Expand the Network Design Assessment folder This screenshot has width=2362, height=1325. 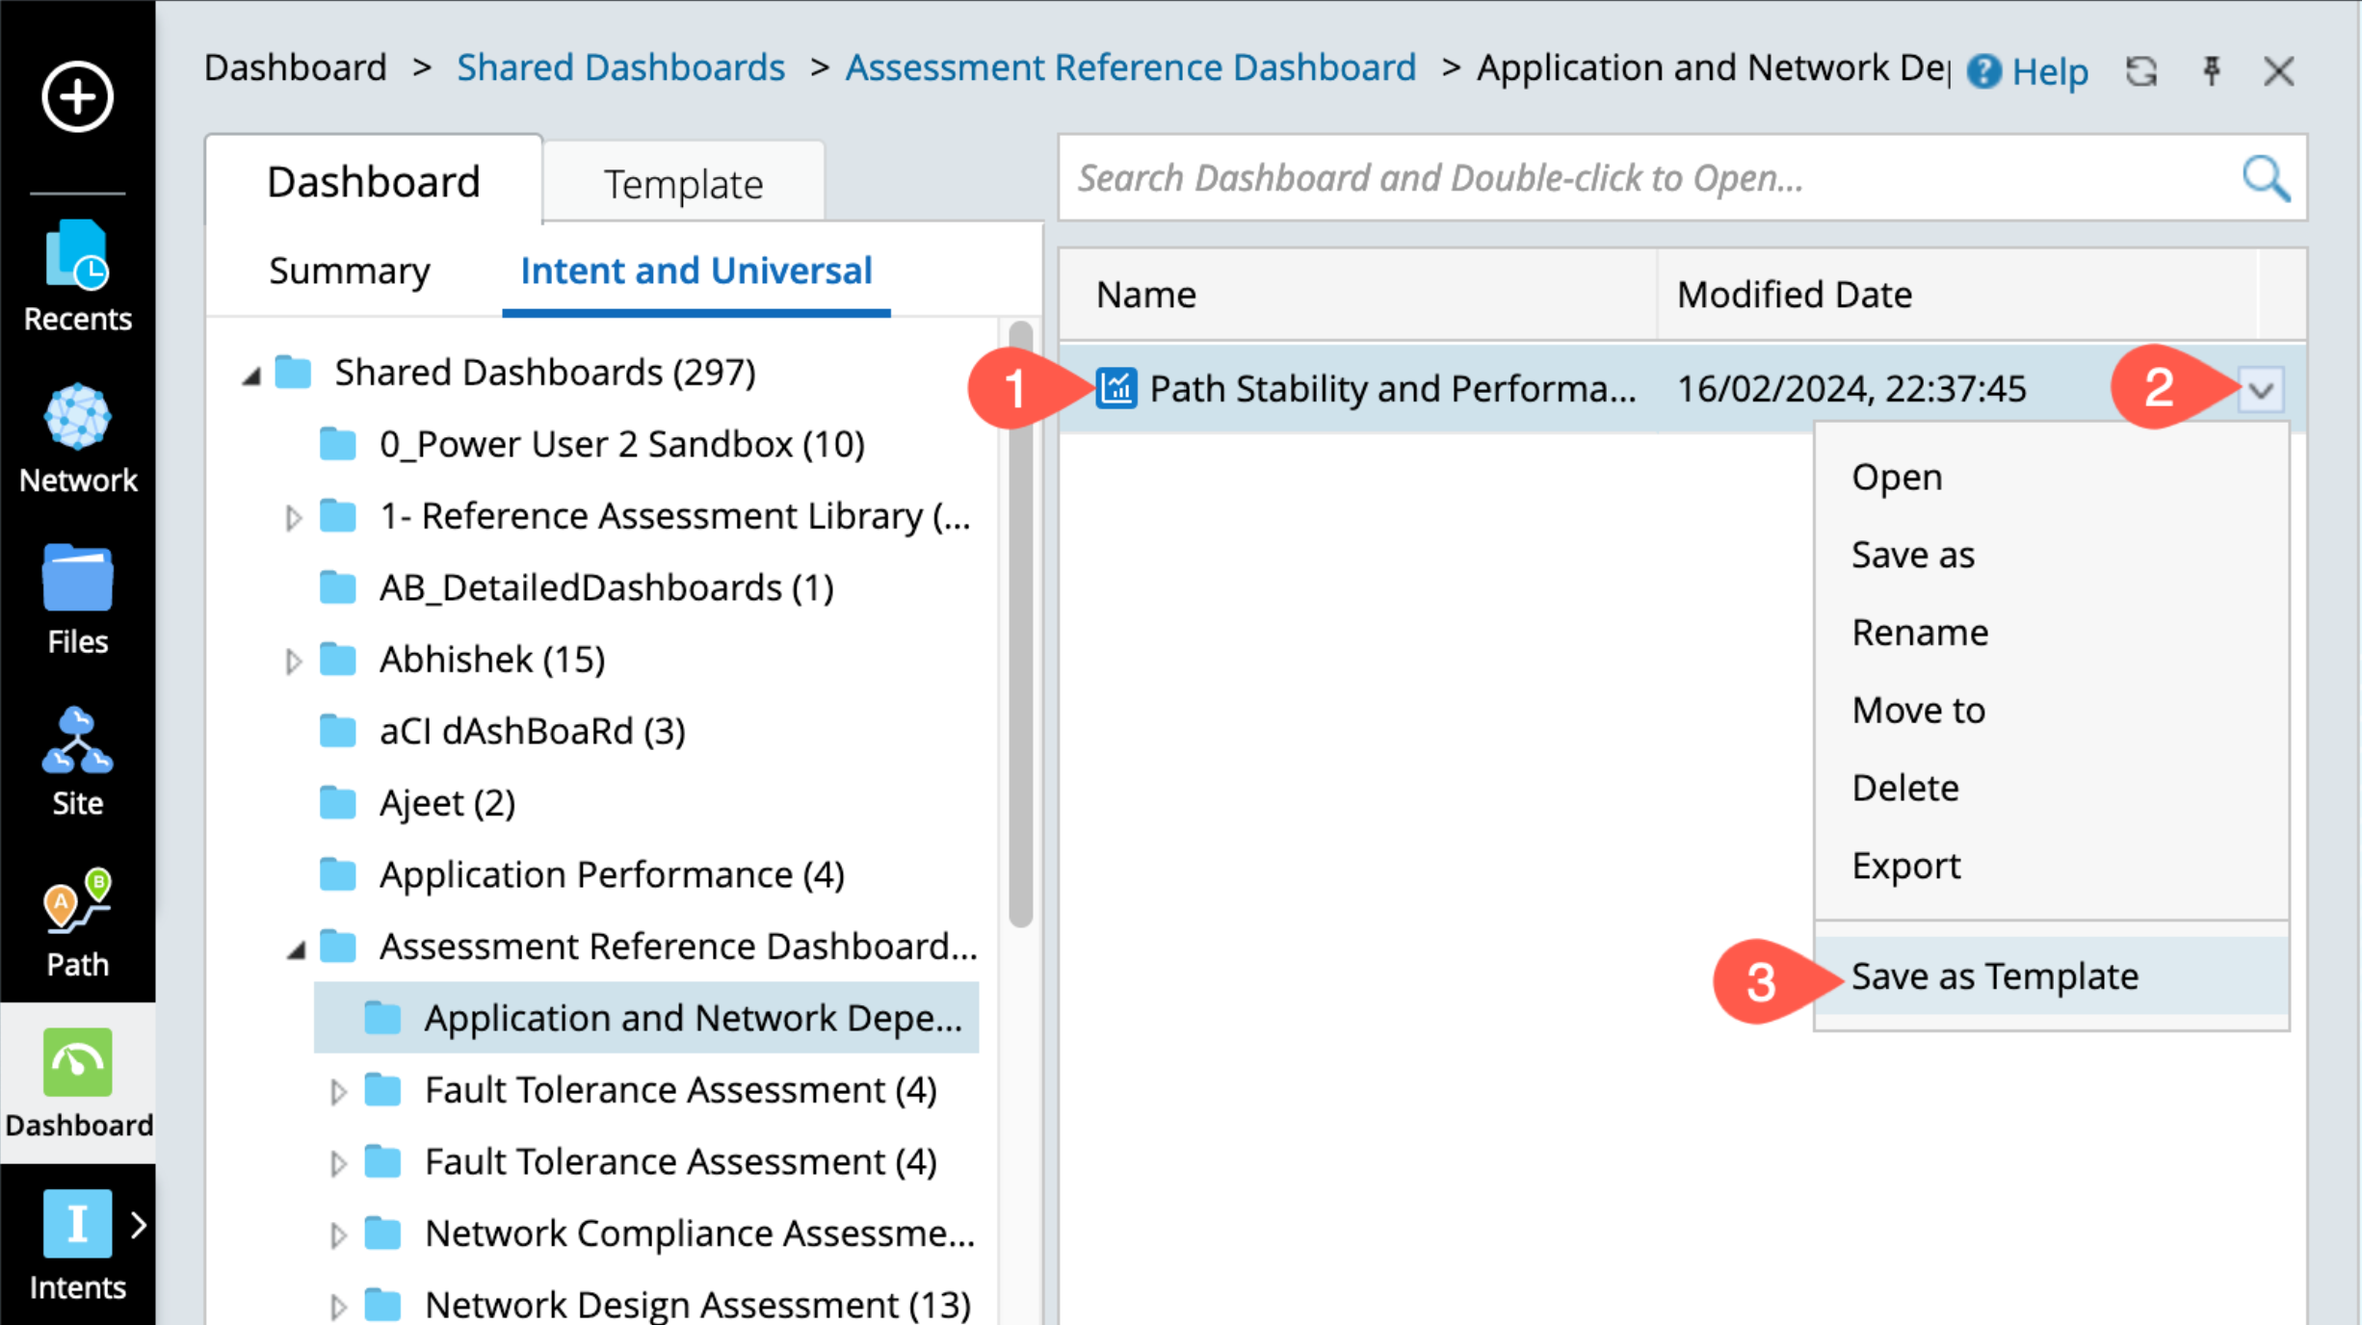[x=338, y=1307]
